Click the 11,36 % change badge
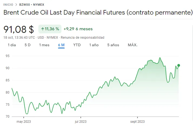 tap(50, 29)
